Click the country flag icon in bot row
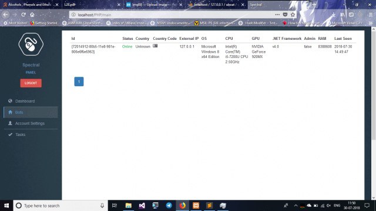376x211 pixels. pyautogui.click(x=155, y=46)
